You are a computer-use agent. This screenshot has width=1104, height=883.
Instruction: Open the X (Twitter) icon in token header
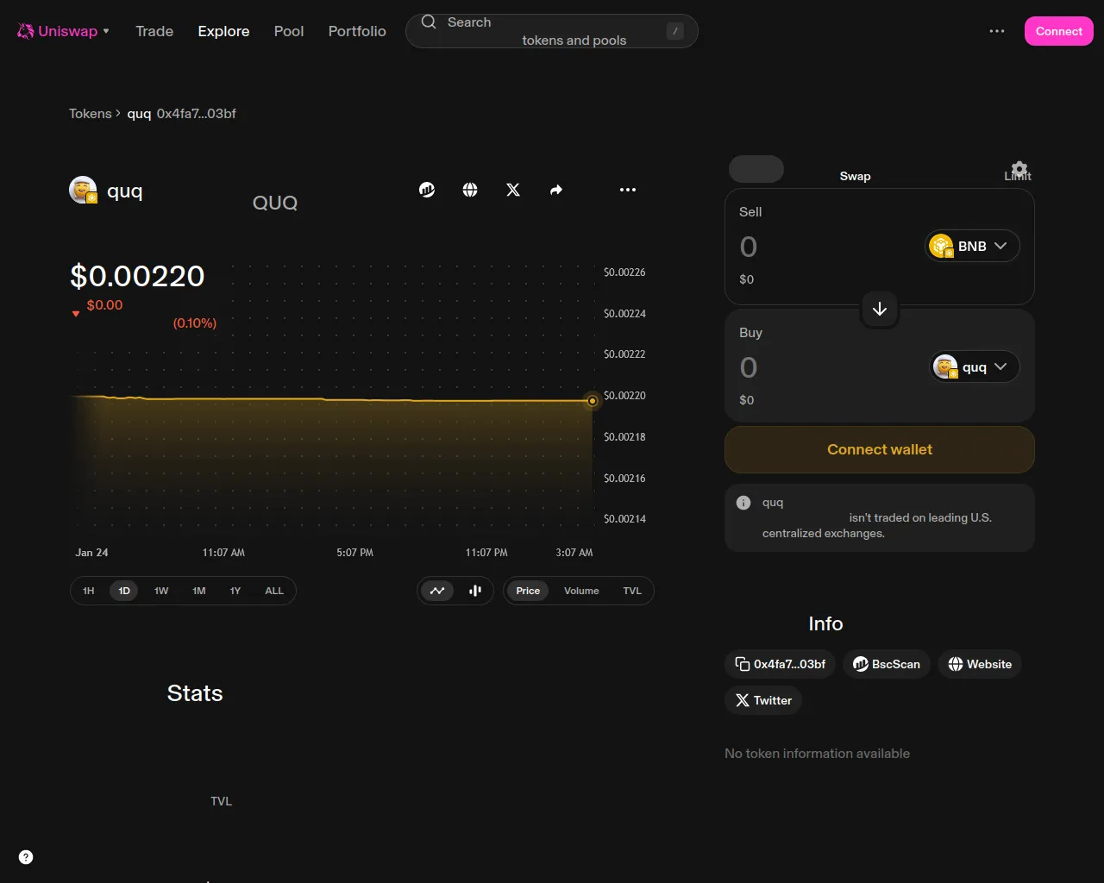tap(513, 190)
